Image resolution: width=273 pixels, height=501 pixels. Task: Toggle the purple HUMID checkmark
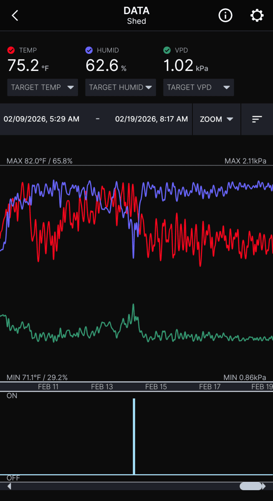(89, 51)
